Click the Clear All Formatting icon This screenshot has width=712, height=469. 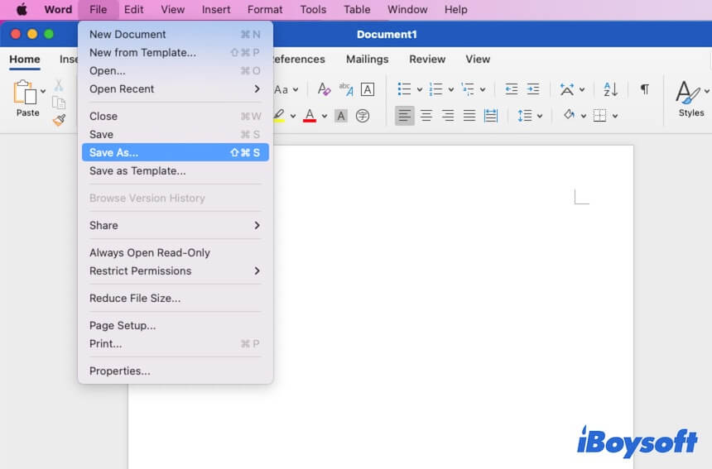pos(324,89)
